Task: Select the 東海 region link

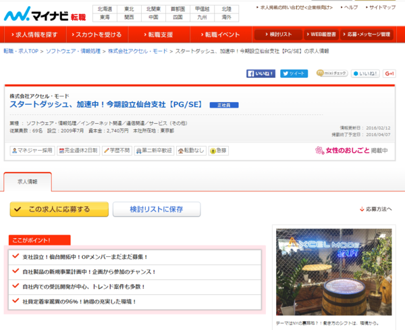Action: pyautogui.click(x=105, y=18)
